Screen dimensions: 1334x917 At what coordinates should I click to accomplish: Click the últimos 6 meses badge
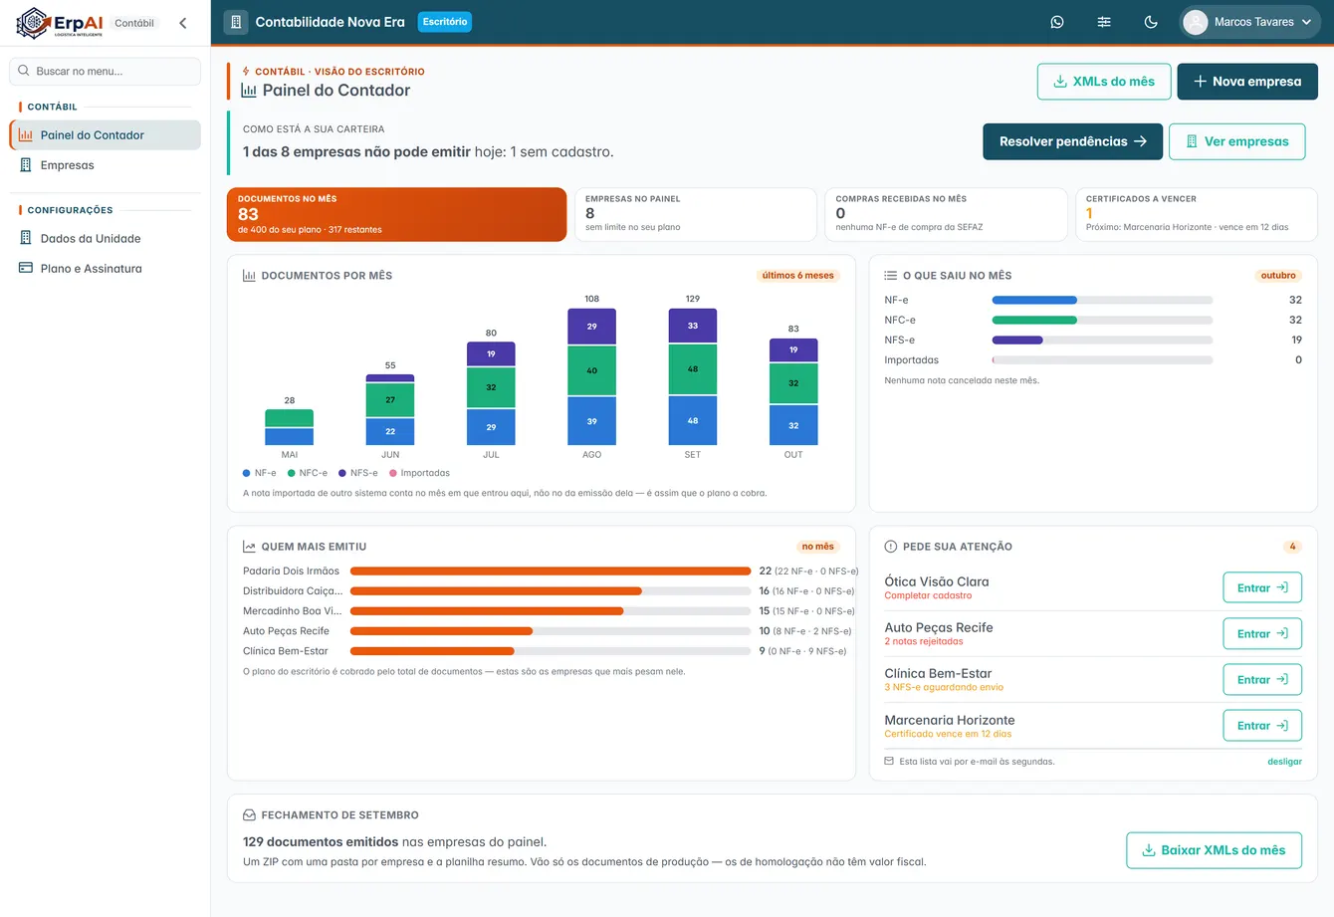tap(798, 276)
